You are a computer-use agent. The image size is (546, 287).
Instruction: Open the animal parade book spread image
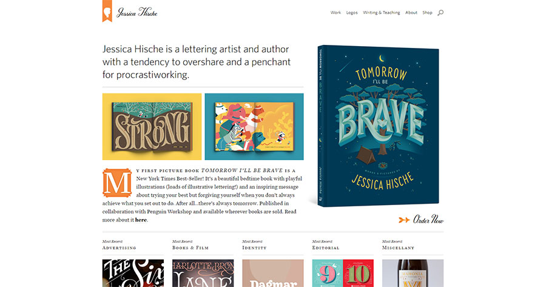pyautogui.click(x=254, y=127)
